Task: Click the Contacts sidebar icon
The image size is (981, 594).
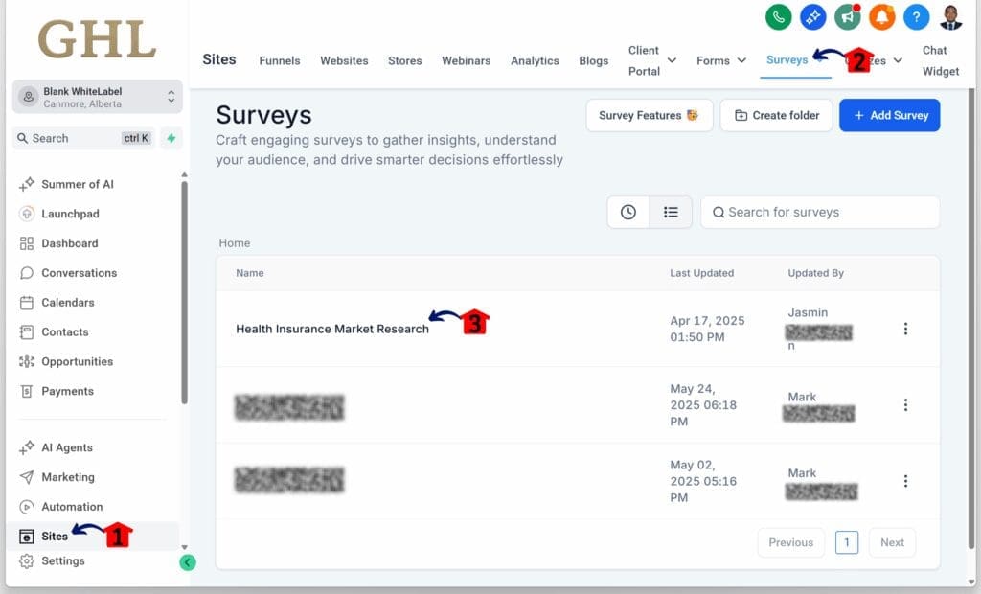Action: pos(26,331)
